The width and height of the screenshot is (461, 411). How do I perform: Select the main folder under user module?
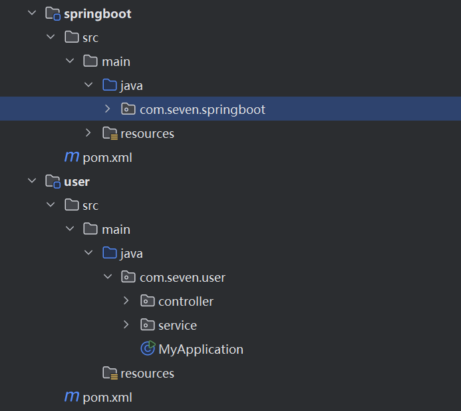116,229
